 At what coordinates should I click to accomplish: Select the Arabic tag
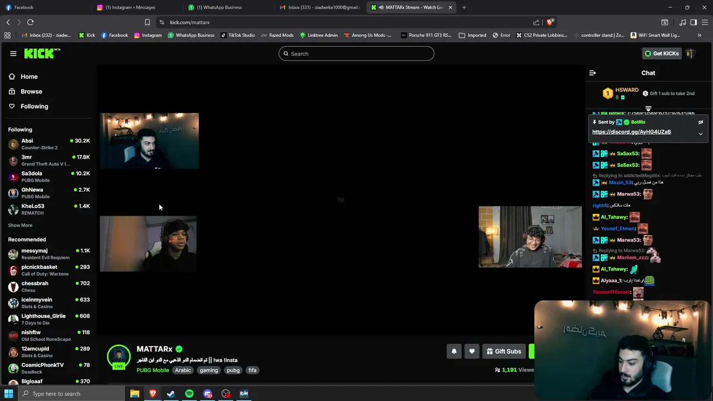(x=183, y=370)
